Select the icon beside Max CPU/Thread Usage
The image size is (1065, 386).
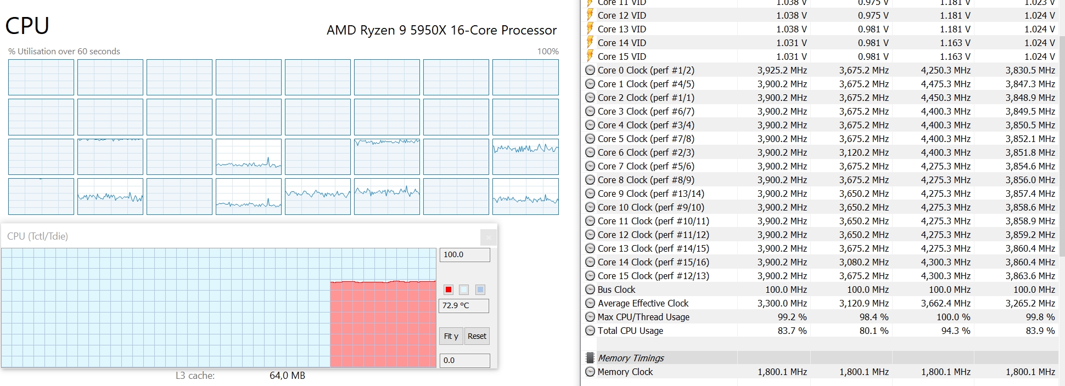pyautogui.click(x=590, y=317)
